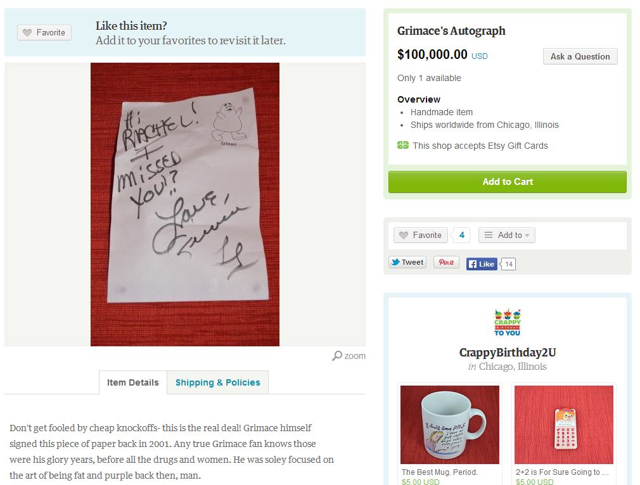Open the Add to dropdown

click(x=506, y=235)
